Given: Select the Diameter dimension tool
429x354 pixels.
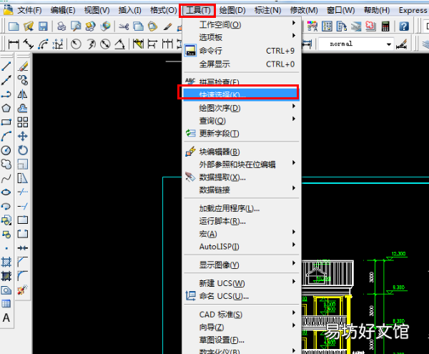Looking at the screenshot, I should (x=105, y=44).
